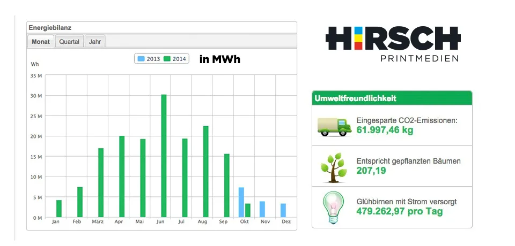Click the light bulb icon
Screen dimensions: 515x246
pyautogui.click(x=333, y=207)
